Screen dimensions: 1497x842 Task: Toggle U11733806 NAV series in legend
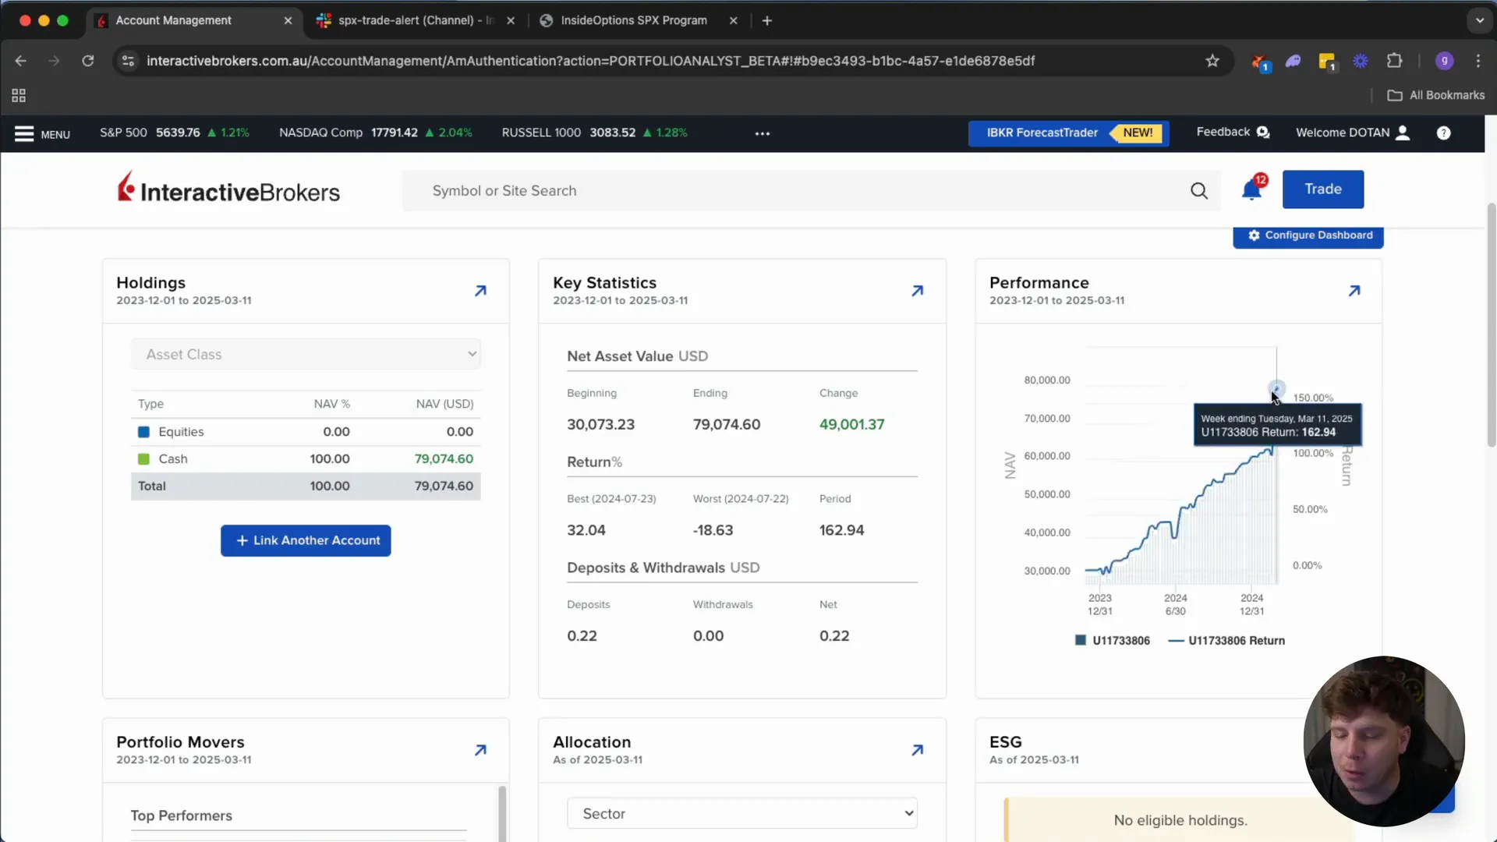[1112, 641]
